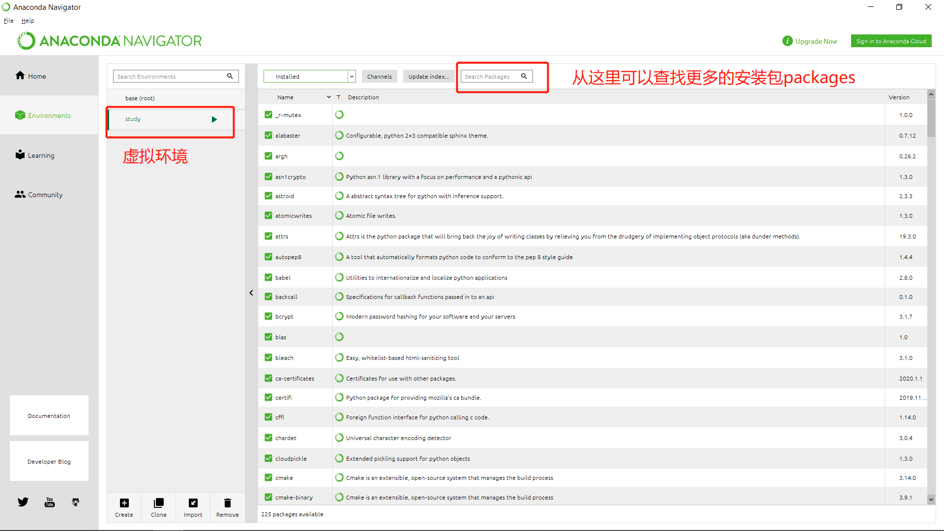The width and height of the screenshot is (944, 531).
Task: Click the green play arrow on the study environment
Action: coord(214,119)
